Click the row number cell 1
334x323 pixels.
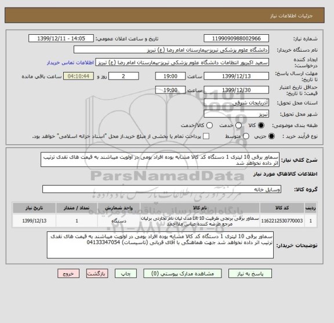pos(311,221)
